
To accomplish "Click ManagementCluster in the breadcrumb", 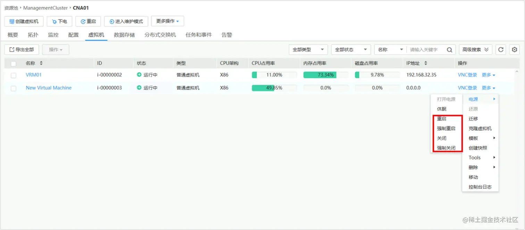I will [x=45, y=8].
